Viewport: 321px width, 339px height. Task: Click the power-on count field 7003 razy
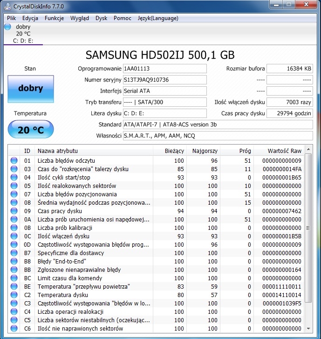point(290,102)
